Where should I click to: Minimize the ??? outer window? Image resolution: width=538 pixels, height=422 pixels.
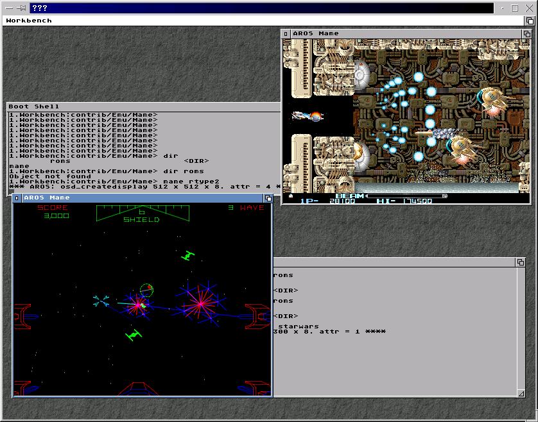click(x=501, y=8)
